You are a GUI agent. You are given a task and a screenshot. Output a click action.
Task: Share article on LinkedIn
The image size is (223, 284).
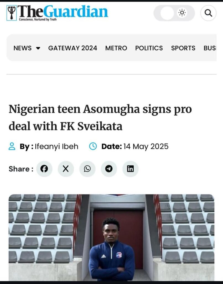coord(130,169)
